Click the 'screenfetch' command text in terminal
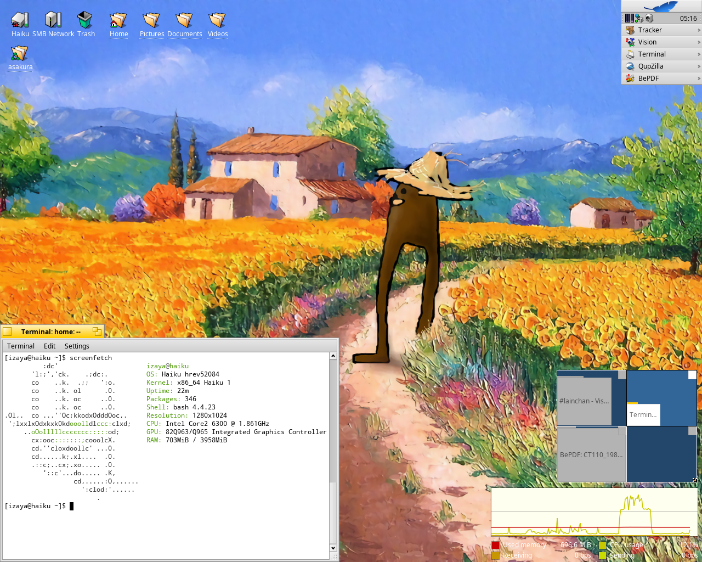702x562 pixels. point(90,358)
